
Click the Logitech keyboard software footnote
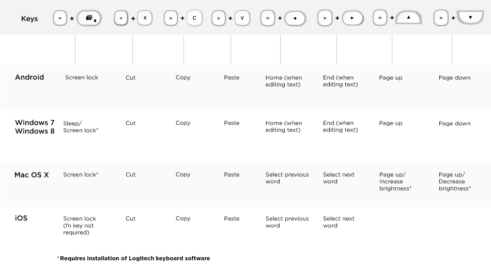(x=134, y=258)
